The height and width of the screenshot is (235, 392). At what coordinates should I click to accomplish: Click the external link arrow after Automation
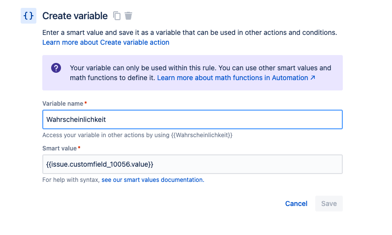coord(313,78)
